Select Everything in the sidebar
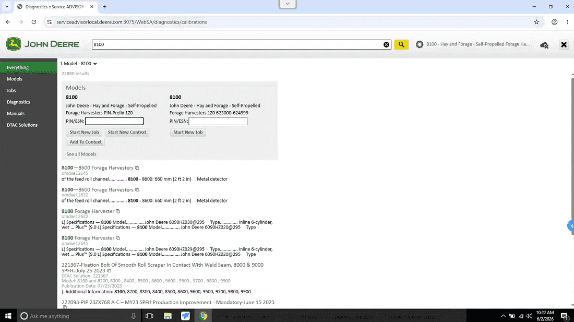This screenshot has width=574, height=322. [x=29, y=67]
